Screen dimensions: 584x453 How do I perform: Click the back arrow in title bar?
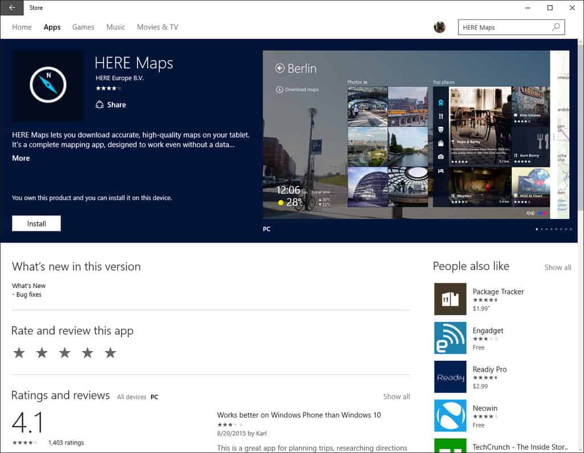point(13,8)
